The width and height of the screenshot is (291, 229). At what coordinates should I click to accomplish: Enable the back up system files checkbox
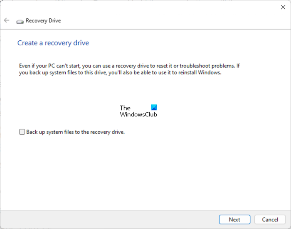click(x=22, y=132)
